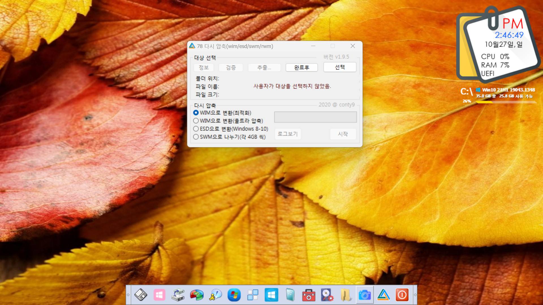Image resolution: width=543 pixels, height=305 pixels.
Task: Click the 선택 button to choose target
Action: [x=340, y=67]
